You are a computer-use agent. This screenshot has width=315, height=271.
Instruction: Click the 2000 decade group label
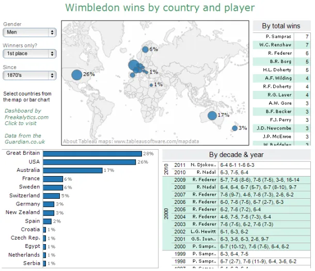point(166,214)
